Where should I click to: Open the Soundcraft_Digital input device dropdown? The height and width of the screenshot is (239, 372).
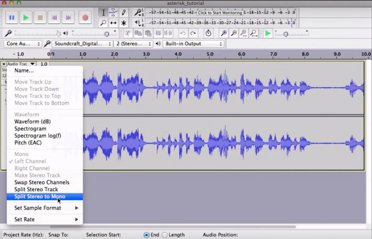[82, 44]
